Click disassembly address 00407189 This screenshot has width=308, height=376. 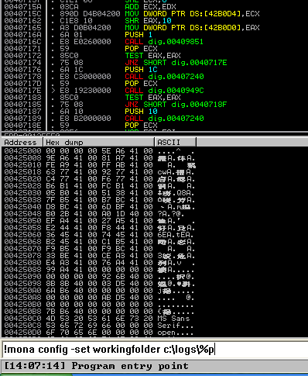click(x=22, y=118)
